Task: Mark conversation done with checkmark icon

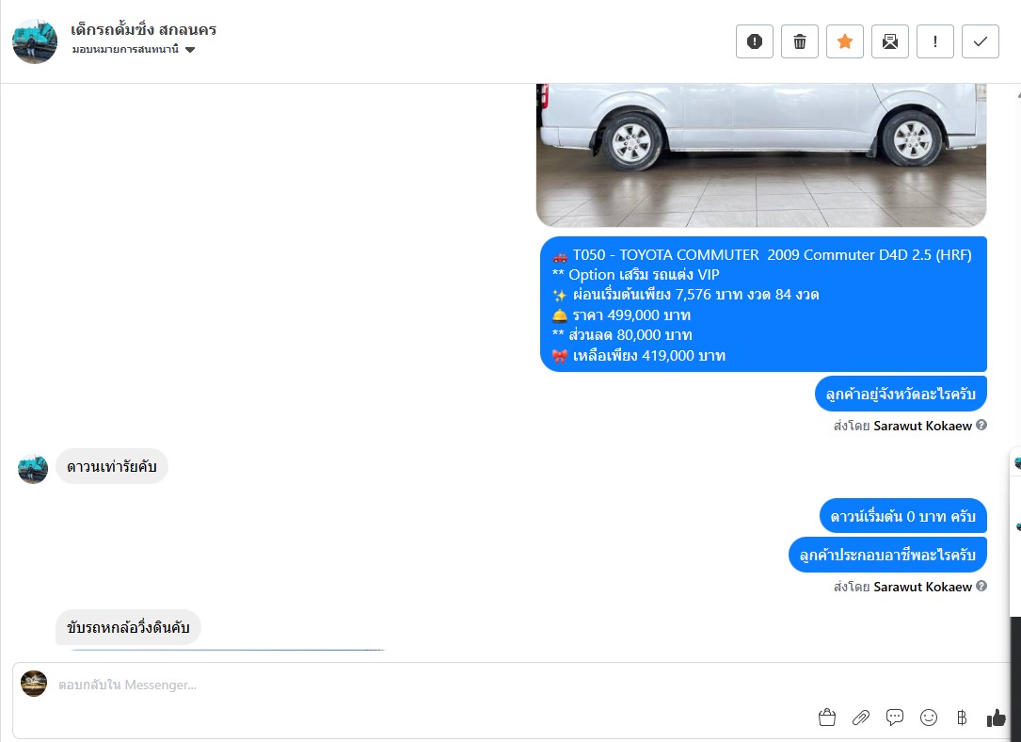Action: click(980, 41)
